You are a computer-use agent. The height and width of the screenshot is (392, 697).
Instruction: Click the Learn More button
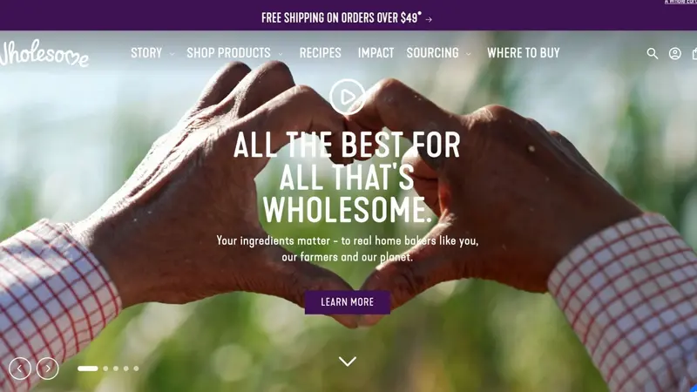coord(347,302)
